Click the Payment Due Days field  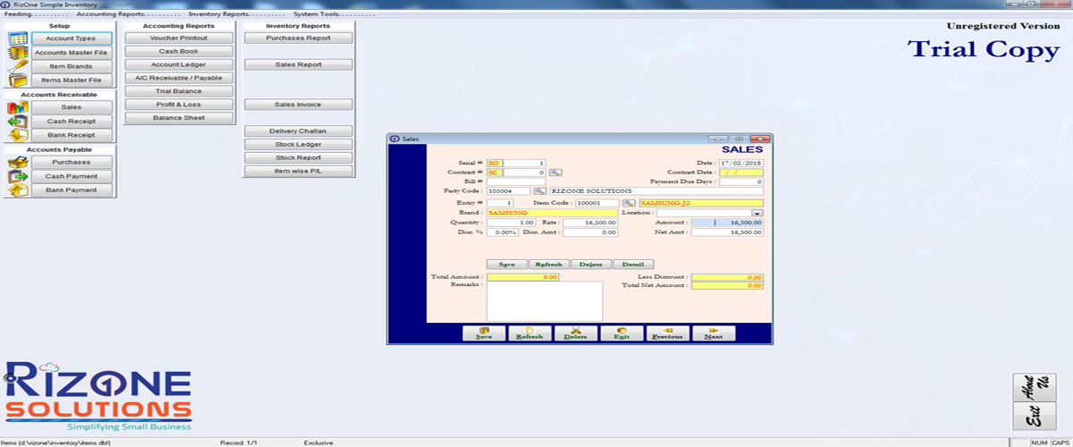click(x=741, y=181)
